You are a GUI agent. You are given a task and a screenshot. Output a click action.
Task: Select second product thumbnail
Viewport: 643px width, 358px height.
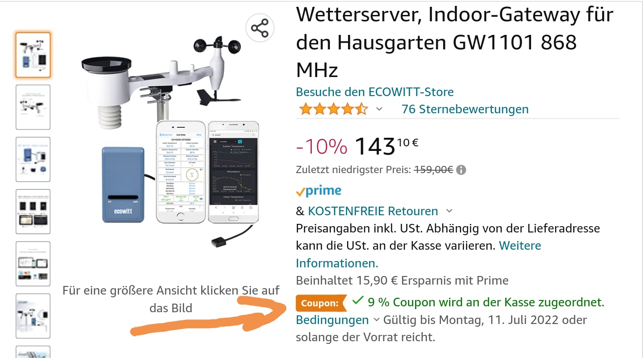[33, 107]
